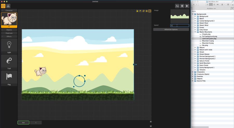Toggle the yellow warning debug icon
The width and height of the screenshot is (234, 128).
(147, 11)
